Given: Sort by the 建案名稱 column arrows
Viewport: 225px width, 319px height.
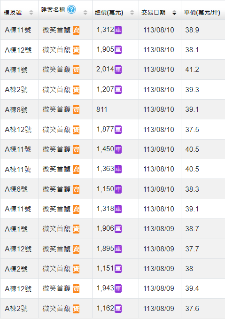Looking at the screenshot, I should click(85, 13).
